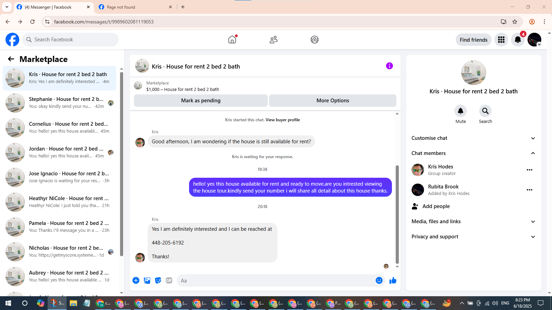Open the Windows Start menu
552x310 pixels.
(8, 303)
